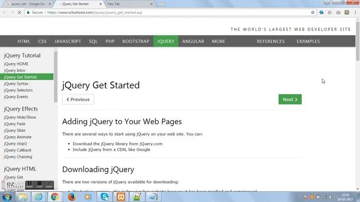Click the taskbar clock showing 22:18
360x202 pixels.
(x=345, y=197)
